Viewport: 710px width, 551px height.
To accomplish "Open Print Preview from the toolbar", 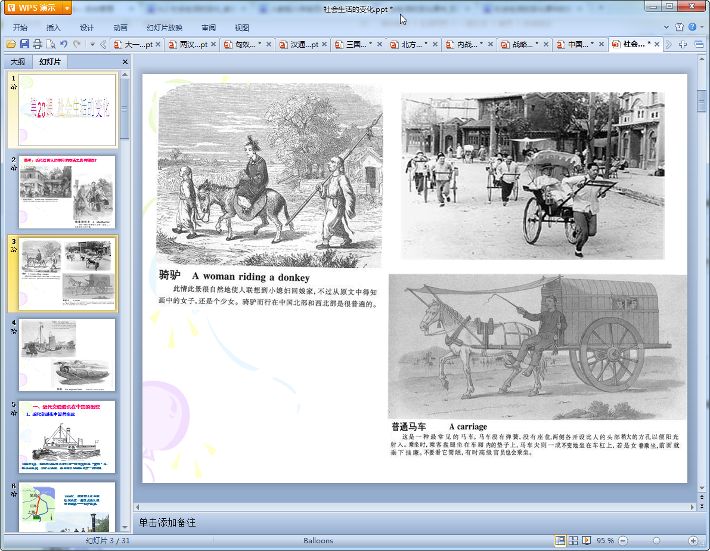I will click(51, 44).
